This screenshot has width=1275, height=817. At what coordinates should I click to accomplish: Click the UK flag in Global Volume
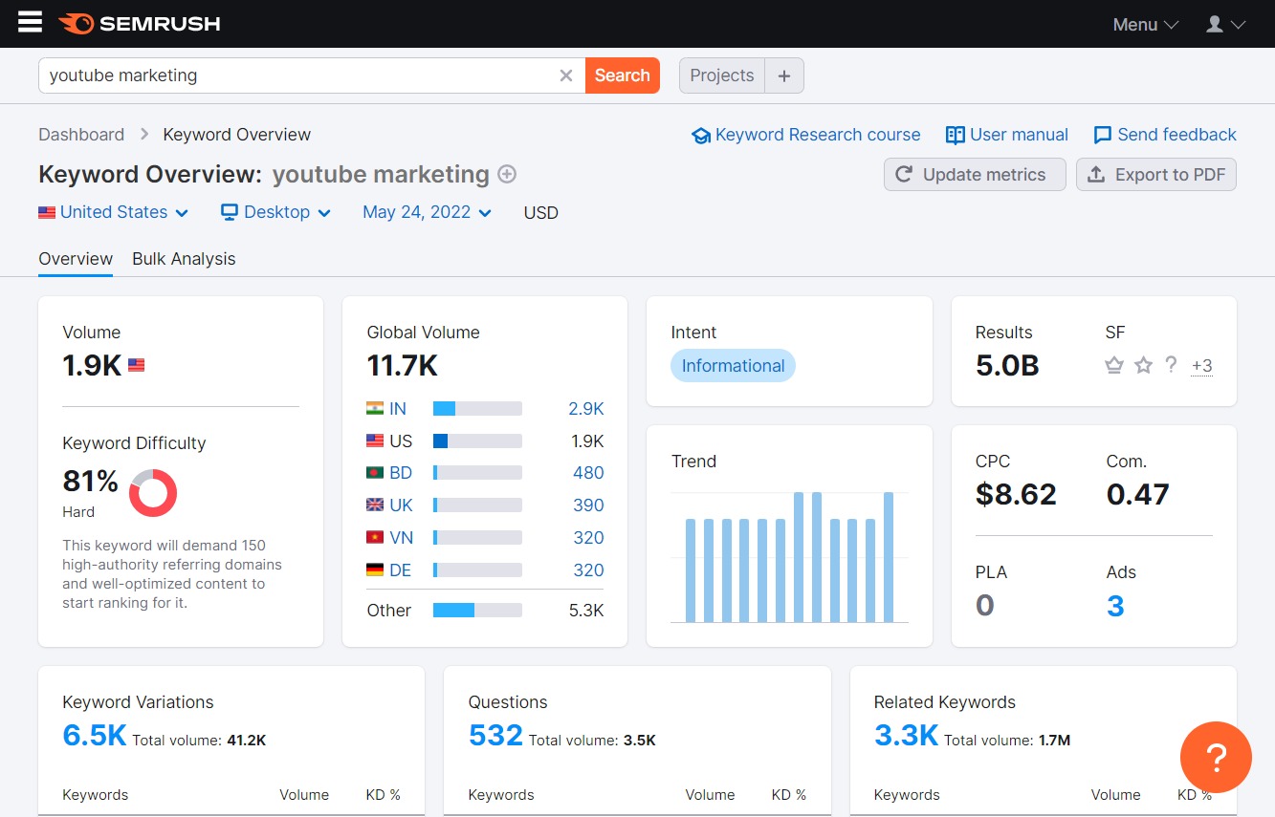point(375,505)
